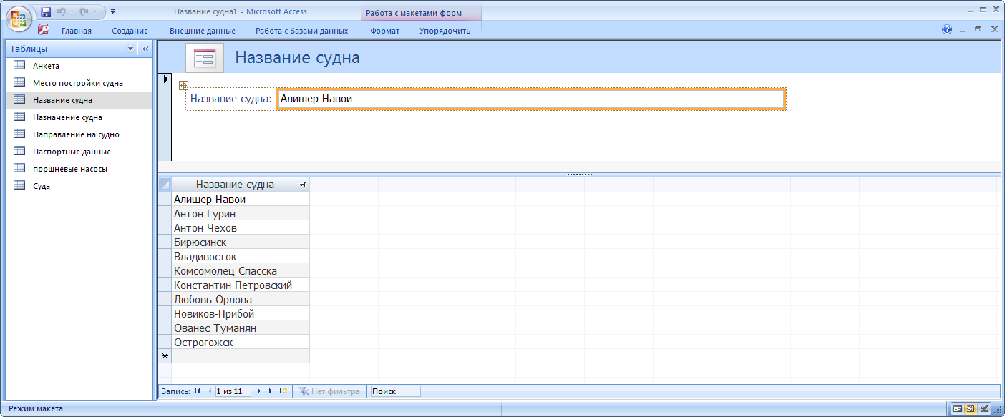
Task: Save using the floppy disk icon
Action: [x=46, y=12]
